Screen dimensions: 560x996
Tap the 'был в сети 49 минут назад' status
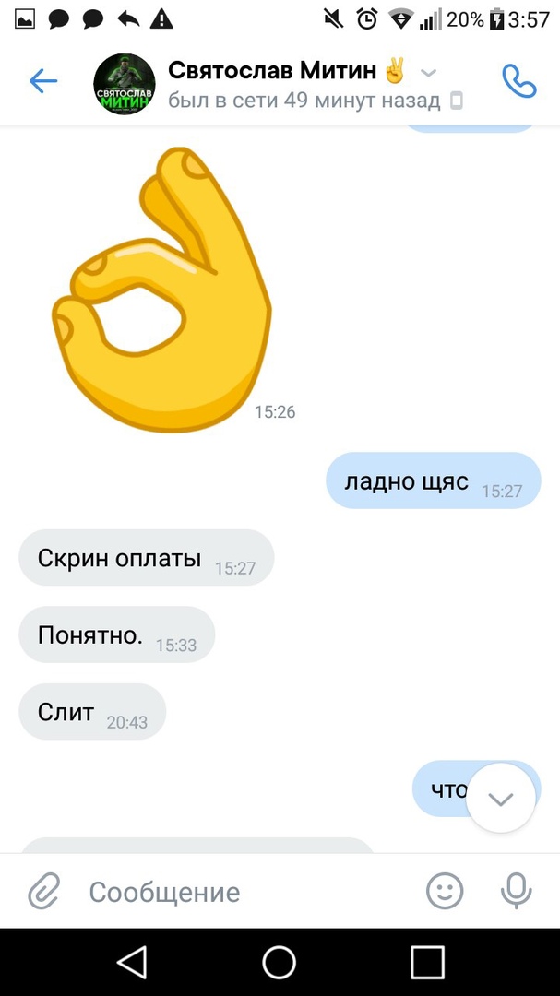point(304,101)
